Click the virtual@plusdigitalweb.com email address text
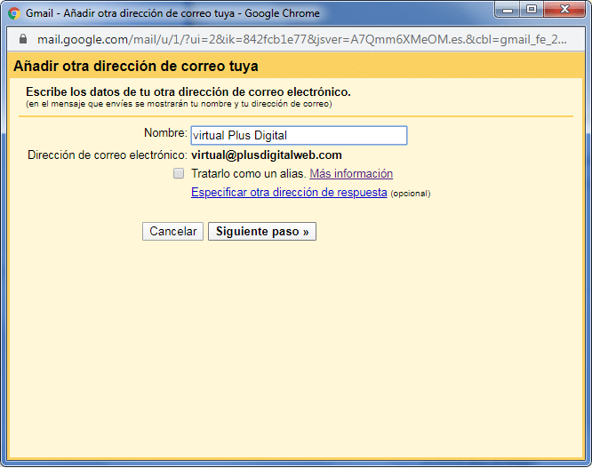592x468 pixels. coord(266,155)
